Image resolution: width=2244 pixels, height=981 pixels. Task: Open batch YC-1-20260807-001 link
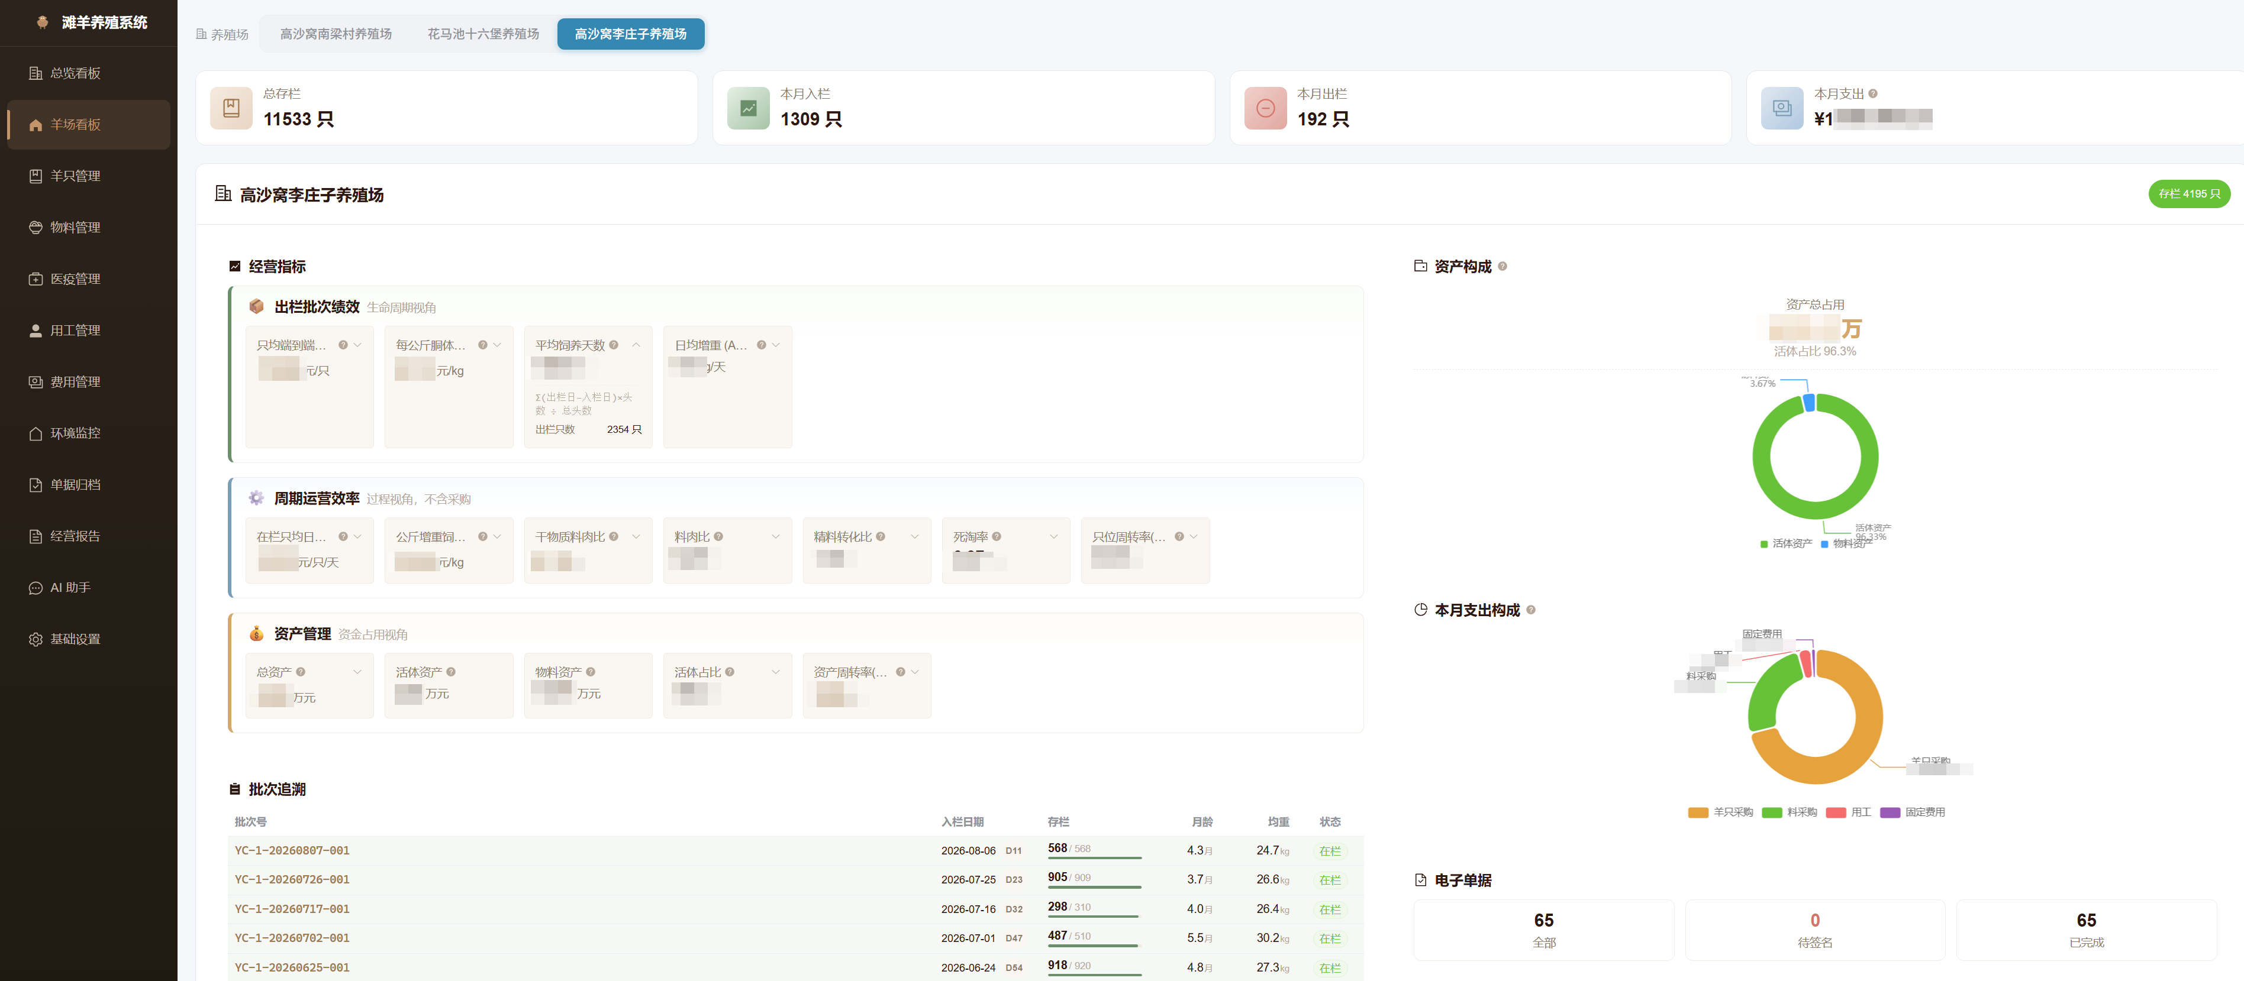[292, 850]
